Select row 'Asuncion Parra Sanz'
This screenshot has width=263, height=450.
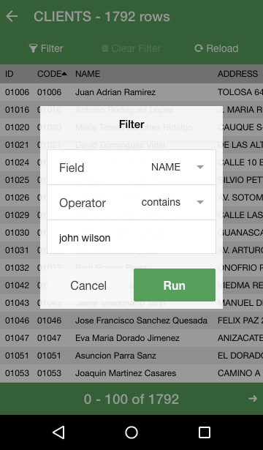(x=131, y=356)
